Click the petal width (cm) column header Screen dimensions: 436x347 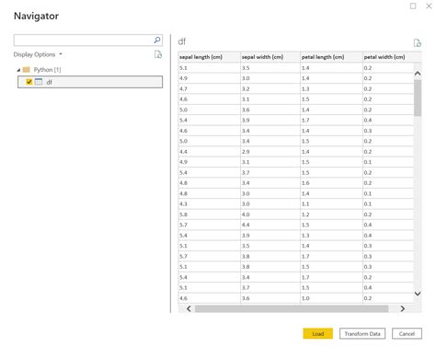tap(392, 57)
